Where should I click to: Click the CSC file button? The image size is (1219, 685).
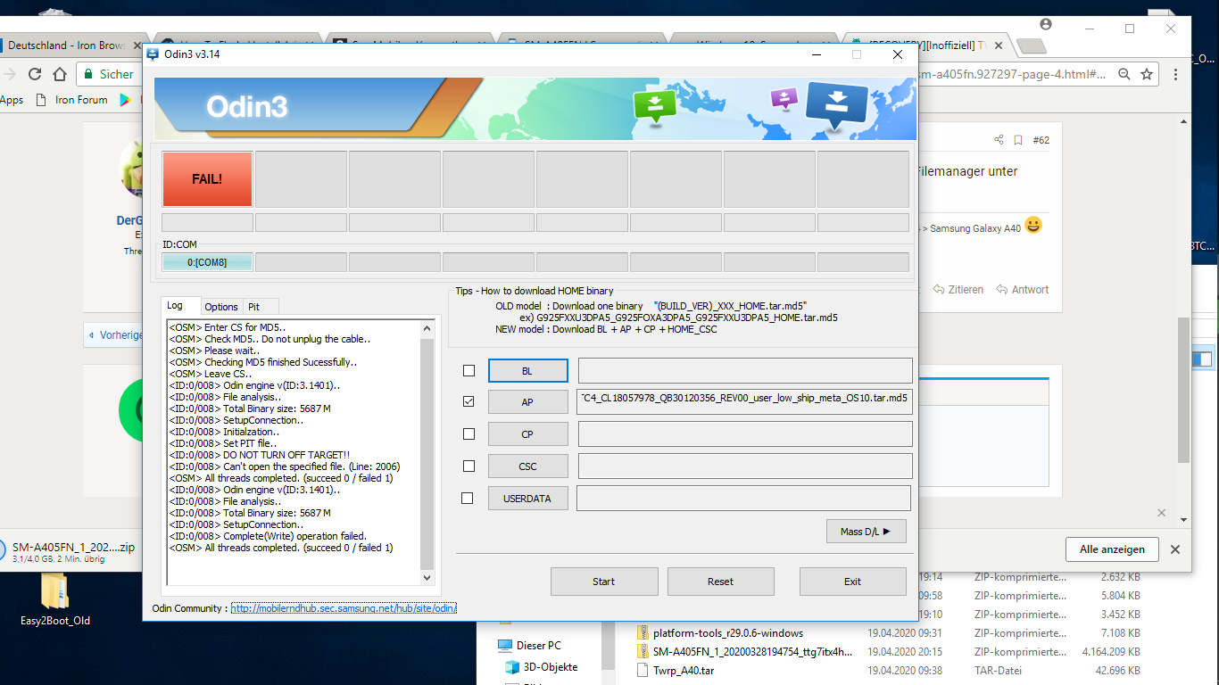(527, 466)
